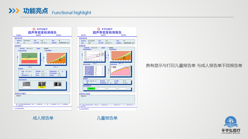Image resolution: width=248 pixels, height=139 pixels.
Task: Click the yellow diagnosis label under adult bone image
Action: [x=42, y=87]
